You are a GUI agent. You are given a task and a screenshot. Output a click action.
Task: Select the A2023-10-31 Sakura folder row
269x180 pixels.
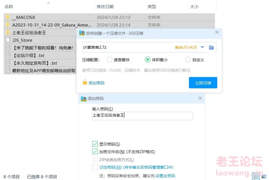pyautogui.click(x=109, y=25)
